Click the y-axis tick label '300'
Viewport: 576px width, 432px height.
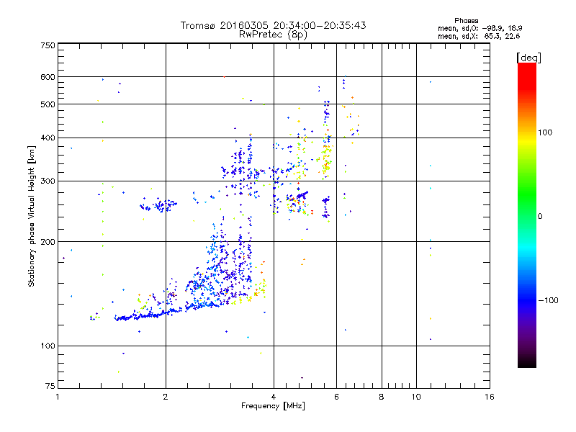pyautogui.click(x=48, y=181)
